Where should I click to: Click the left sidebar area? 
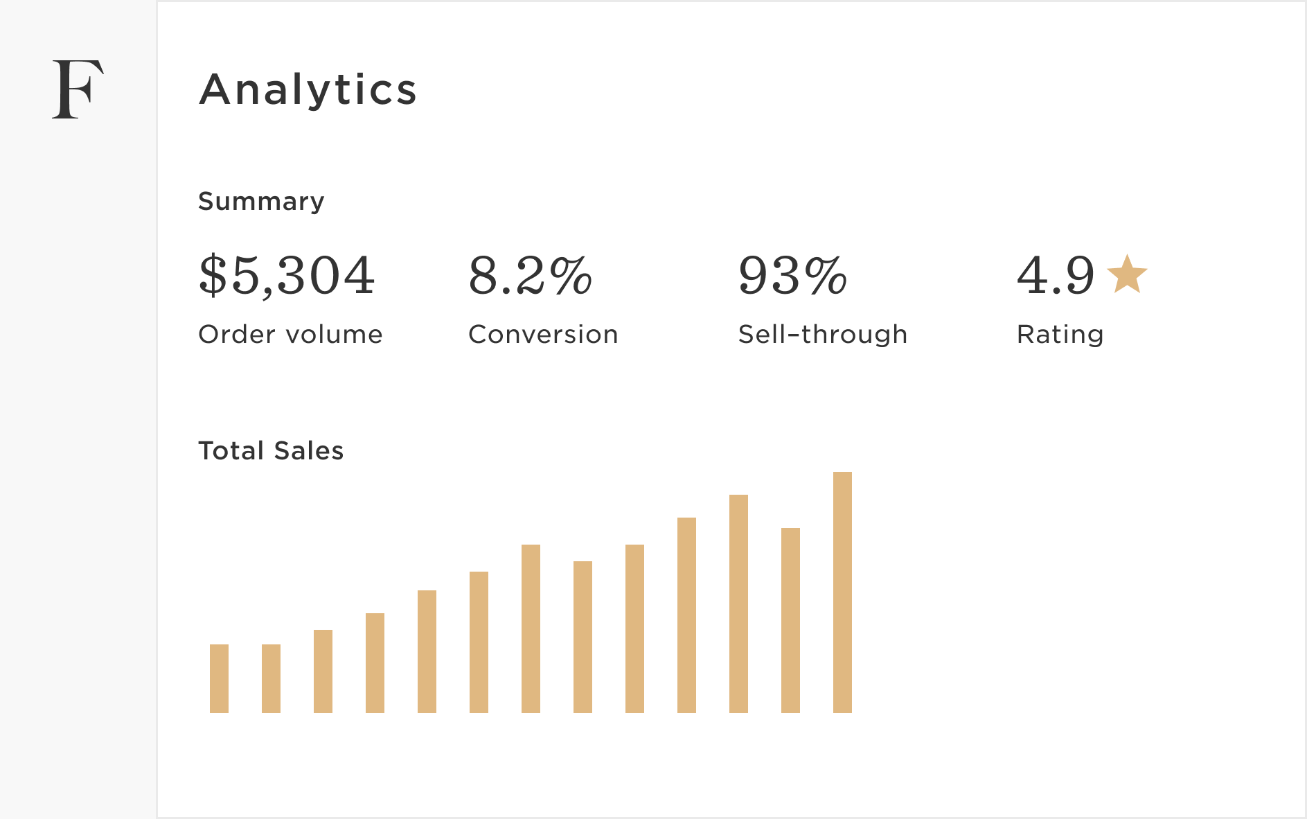(78, 416)
